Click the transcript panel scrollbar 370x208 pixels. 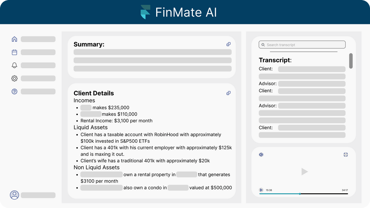point(351,61)
